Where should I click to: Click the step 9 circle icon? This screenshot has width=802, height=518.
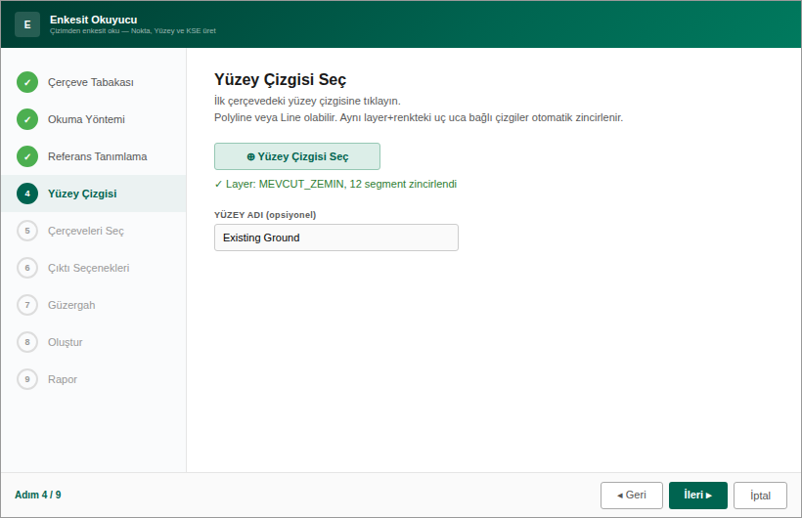27,379
